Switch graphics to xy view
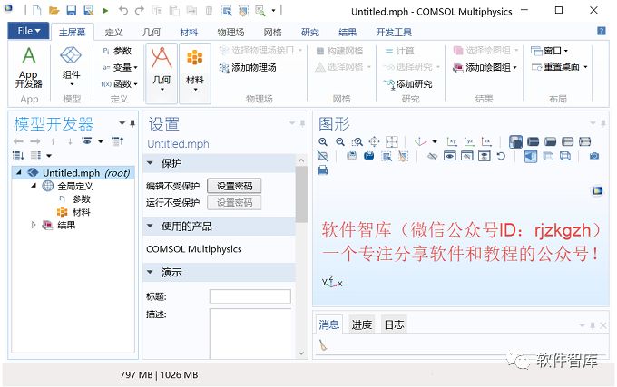This screenshot has width=617, height=387. 452,141
